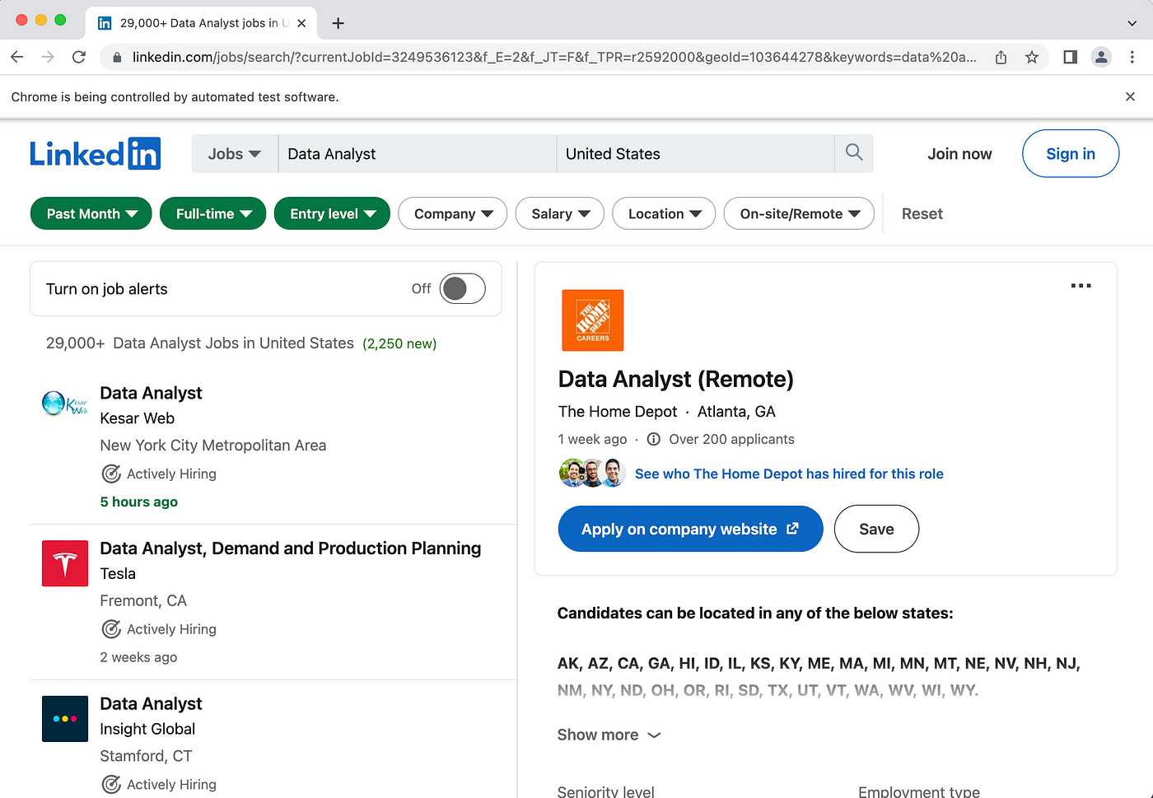Image resolution: width=1153 pixels, height=798 pixels.
Task: Click the Chrome profile avatar icon
Action: pos(1101,57)
